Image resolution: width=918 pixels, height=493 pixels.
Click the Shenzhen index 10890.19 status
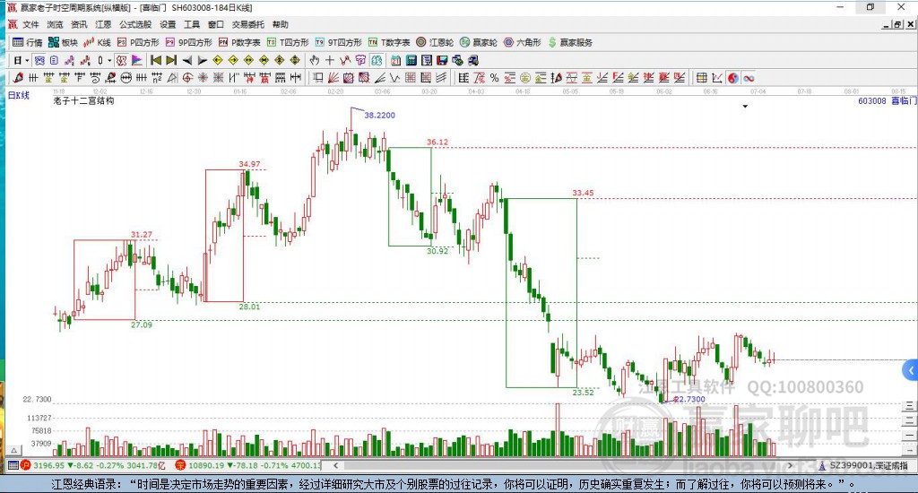pos(248,465)
